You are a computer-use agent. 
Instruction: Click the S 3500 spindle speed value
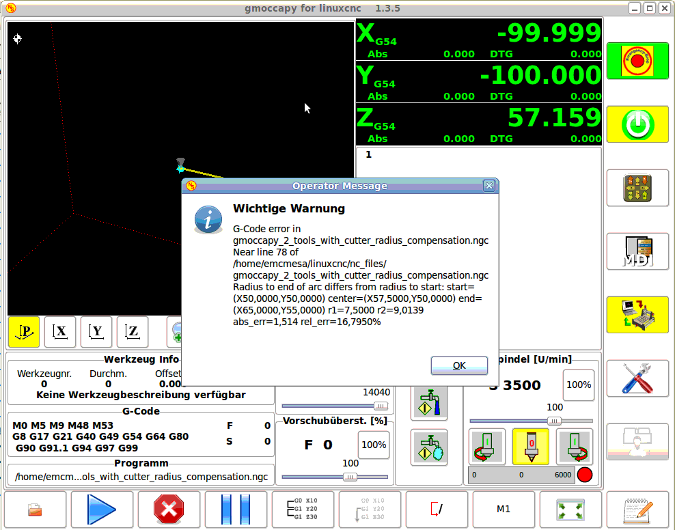[x=515, y=385]
